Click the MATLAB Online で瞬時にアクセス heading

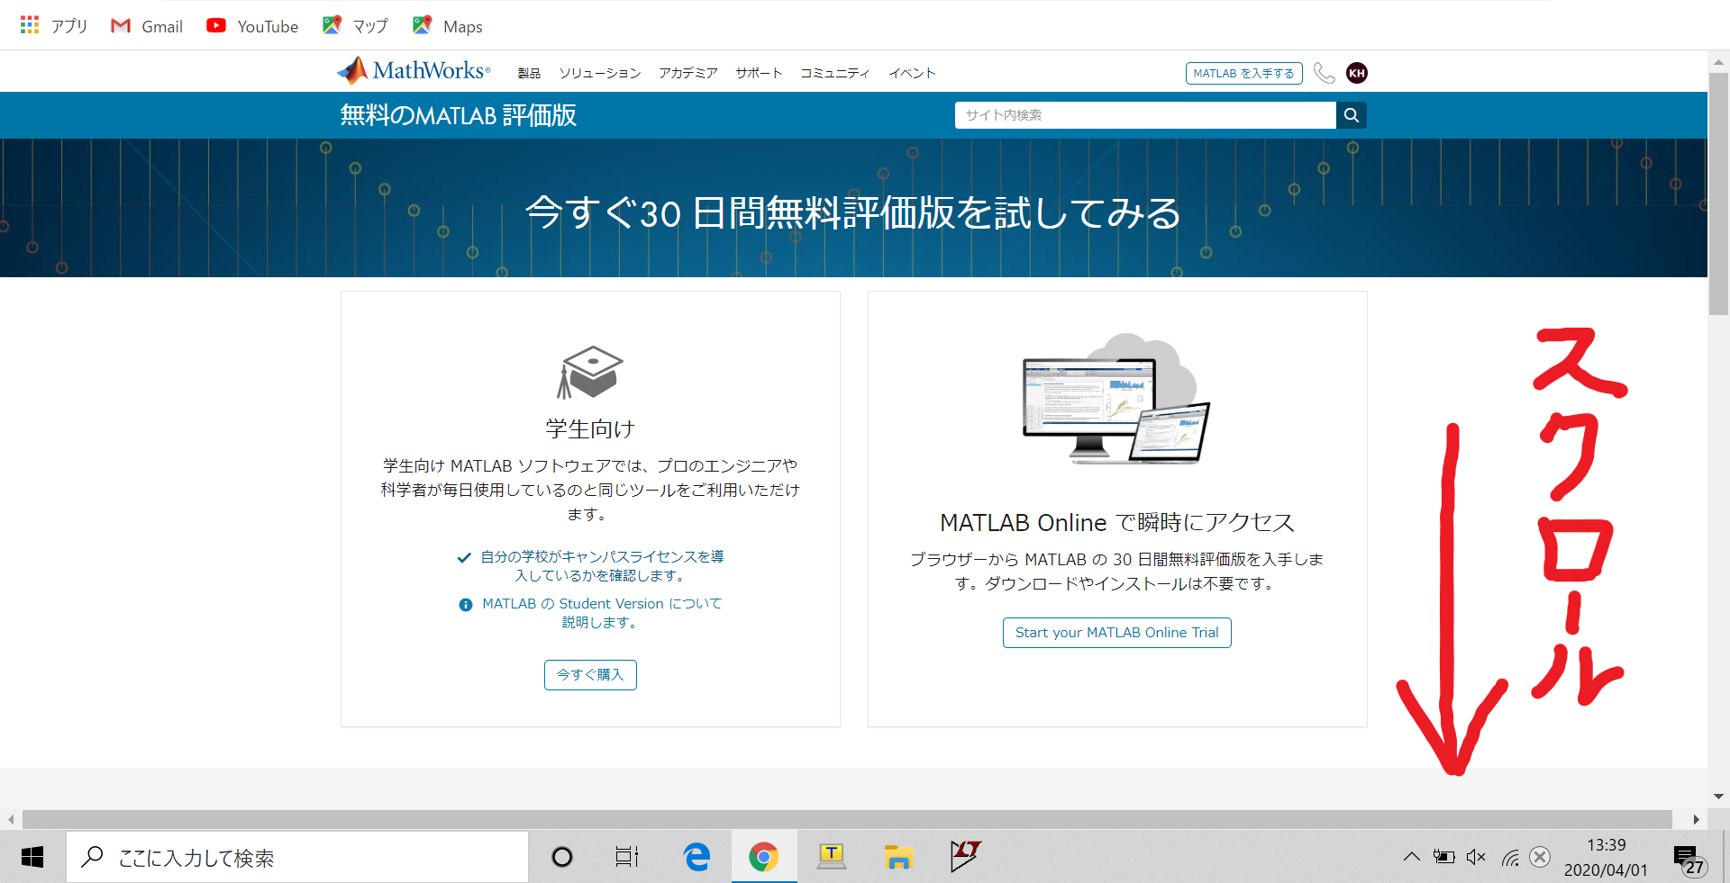click(1116, 522)
